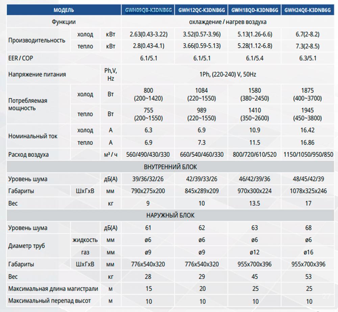Click the МОДЕЛЬ header cell
338x312 pixels.
pyautogui.click(x=64, y=10)
